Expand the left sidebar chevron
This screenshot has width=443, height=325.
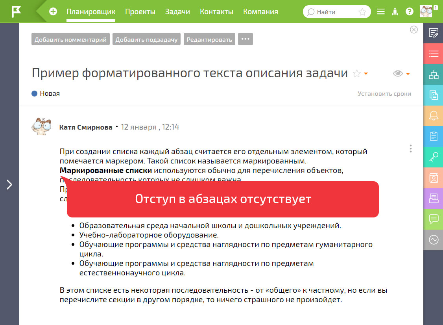coord(9,185)
